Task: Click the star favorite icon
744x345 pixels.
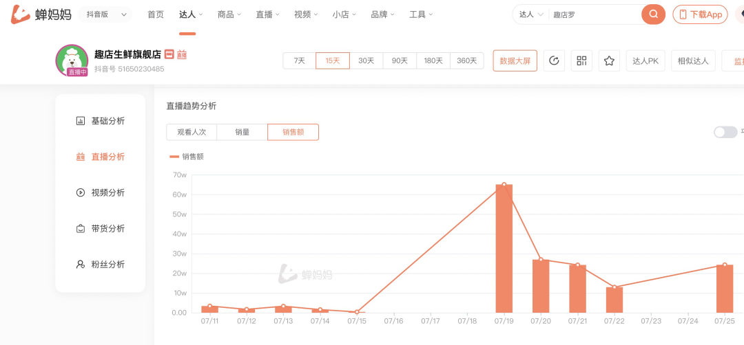Action: (x=609, y=60)
